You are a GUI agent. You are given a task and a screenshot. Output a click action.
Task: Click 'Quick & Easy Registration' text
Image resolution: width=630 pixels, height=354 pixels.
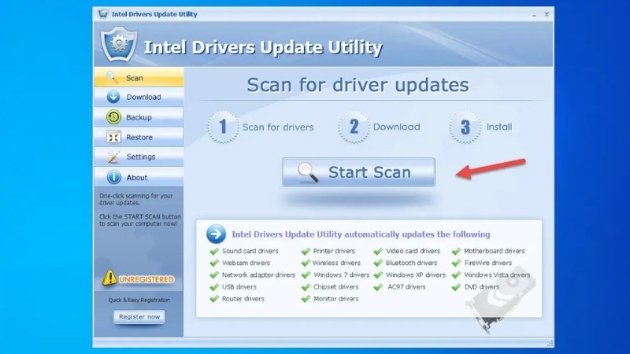click(139, 300)
